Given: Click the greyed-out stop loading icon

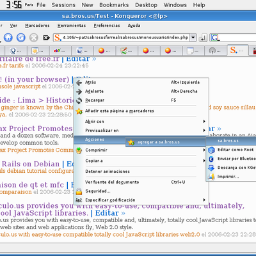Looking at the screenshot, I should pos(33,38).
